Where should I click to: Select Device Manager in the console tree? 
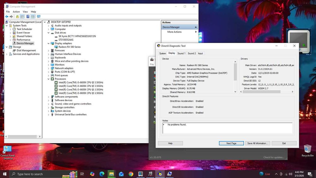tap(25, 43)
